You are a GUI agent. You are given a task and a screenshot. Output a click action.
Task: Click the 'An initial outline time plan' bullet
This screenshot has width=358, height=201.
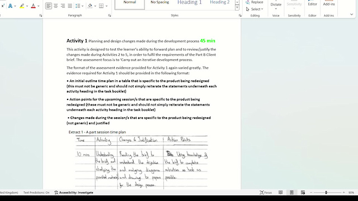click(142, 86)
